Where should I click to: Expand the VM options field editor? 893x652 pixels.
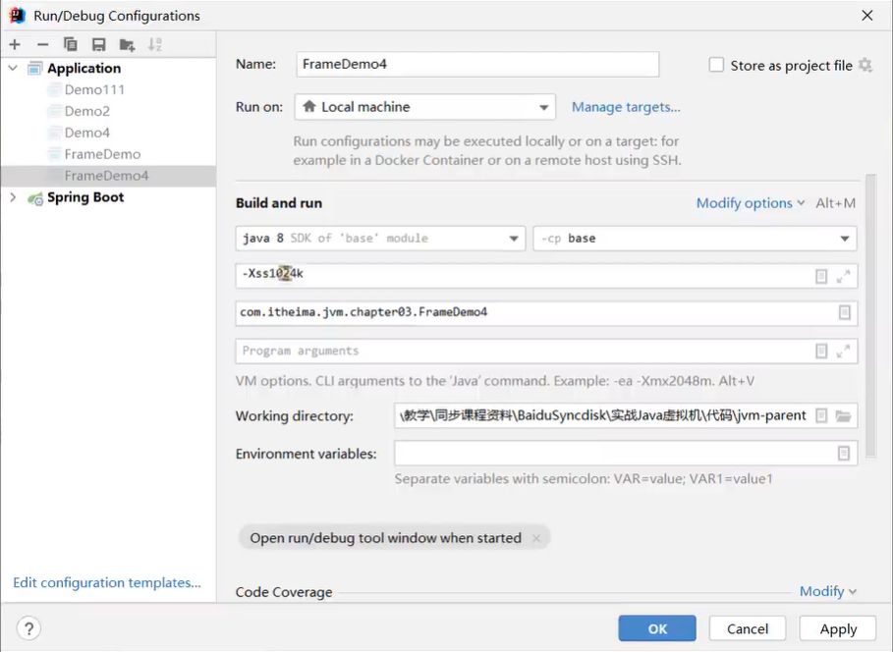tap(843, 277)
